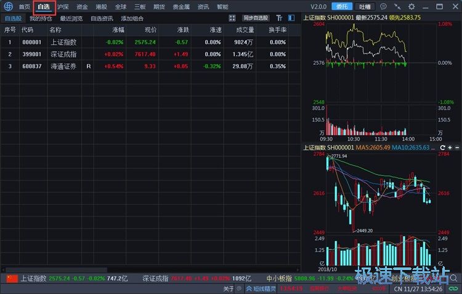Viewport: 462px width, 294px height.
Task: Click the 同步自选股 sync button
Action: (x=256, y=18)
